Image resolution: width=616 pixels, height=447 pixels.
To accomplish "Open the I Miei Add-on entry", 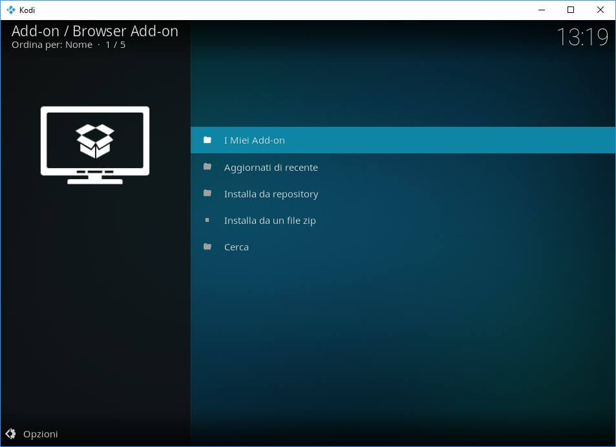I will pos(403,140).
